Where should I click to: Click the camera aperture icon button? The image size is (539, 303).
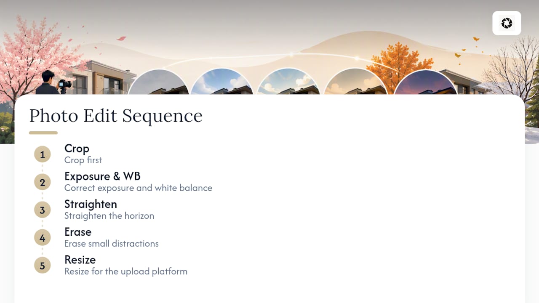pos(507,23)
